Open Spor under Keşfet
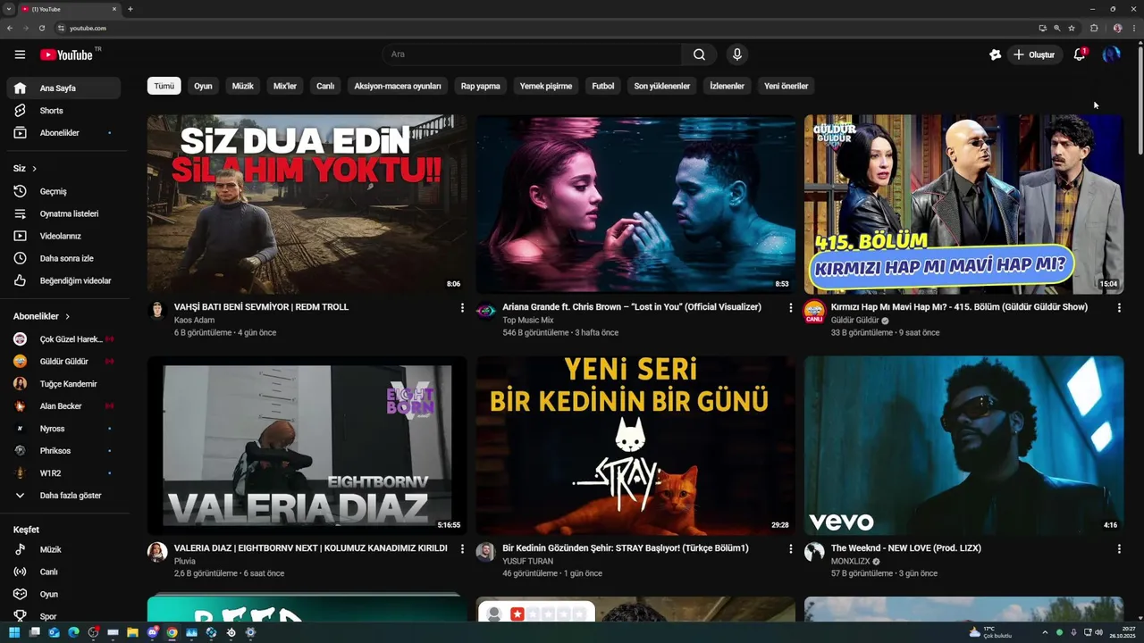The height and width of the screenshot is (643, 1144). click(63, 616)
